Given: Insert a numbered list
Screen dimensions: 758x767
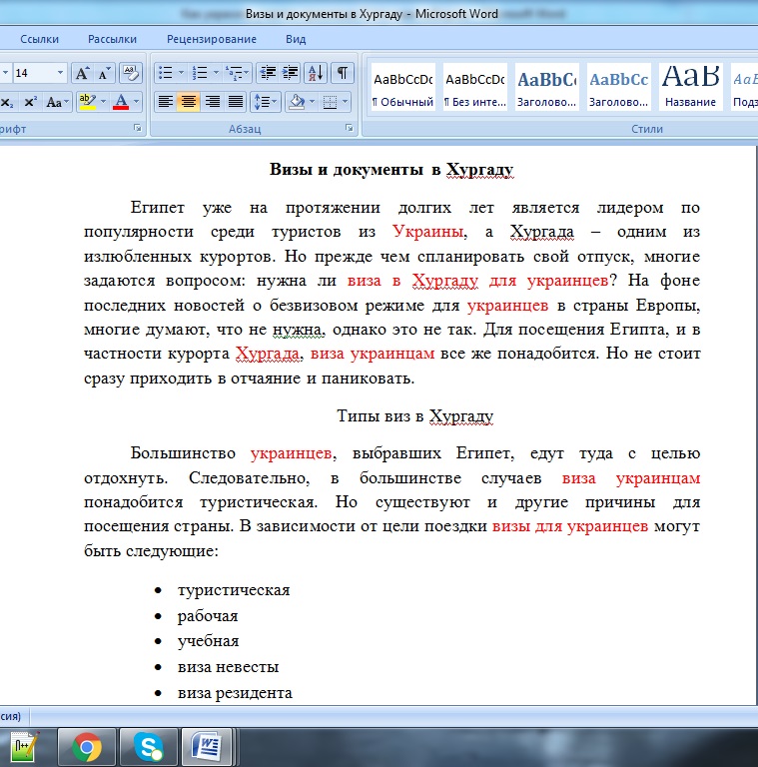Looking at the screenshot, I should point(200,73).
